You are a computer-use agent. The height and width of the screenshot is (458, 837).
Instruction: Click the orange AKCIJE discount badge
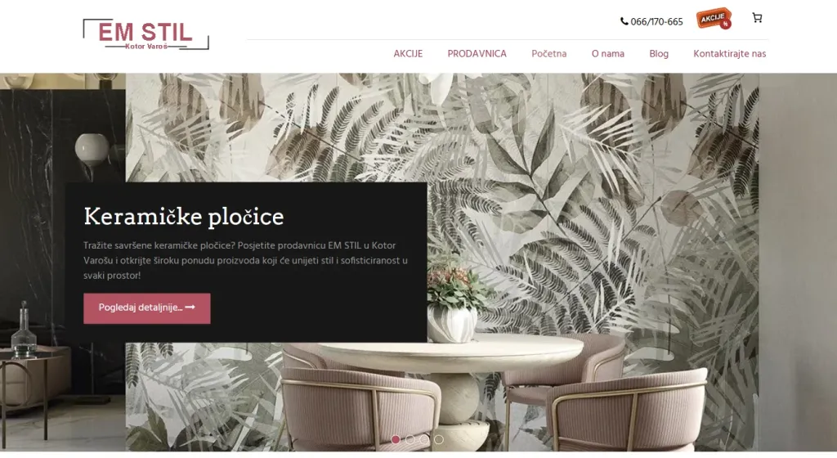714,19
